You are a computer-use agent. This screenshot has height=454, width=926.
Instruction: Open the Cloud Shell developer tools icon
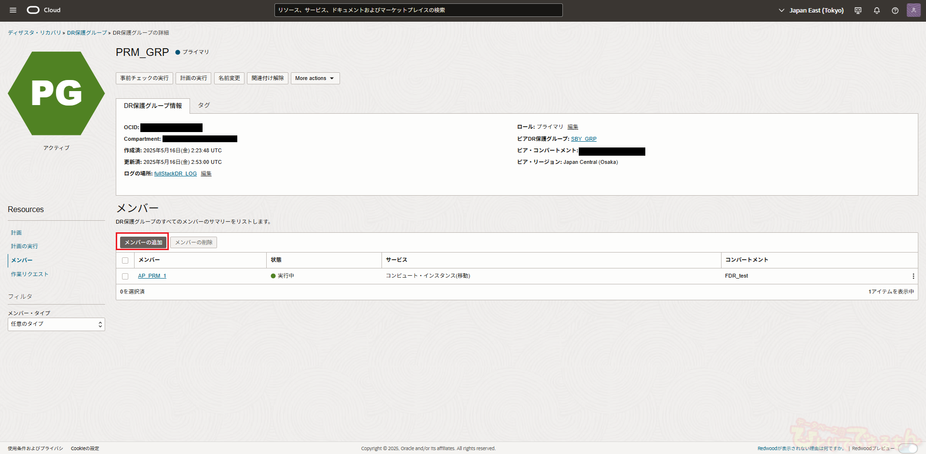pos(858,11)
